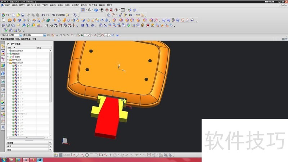Uncheck the 体 (0) feature checkbox
The width and height of the screenshot is (288, 162).
(13, 66)
